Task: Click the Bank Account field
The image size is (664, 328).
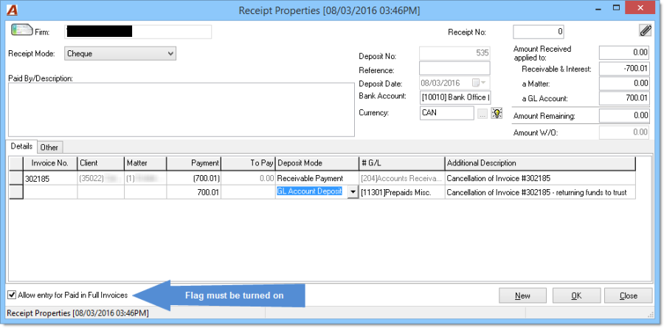Action: point(454,98)
